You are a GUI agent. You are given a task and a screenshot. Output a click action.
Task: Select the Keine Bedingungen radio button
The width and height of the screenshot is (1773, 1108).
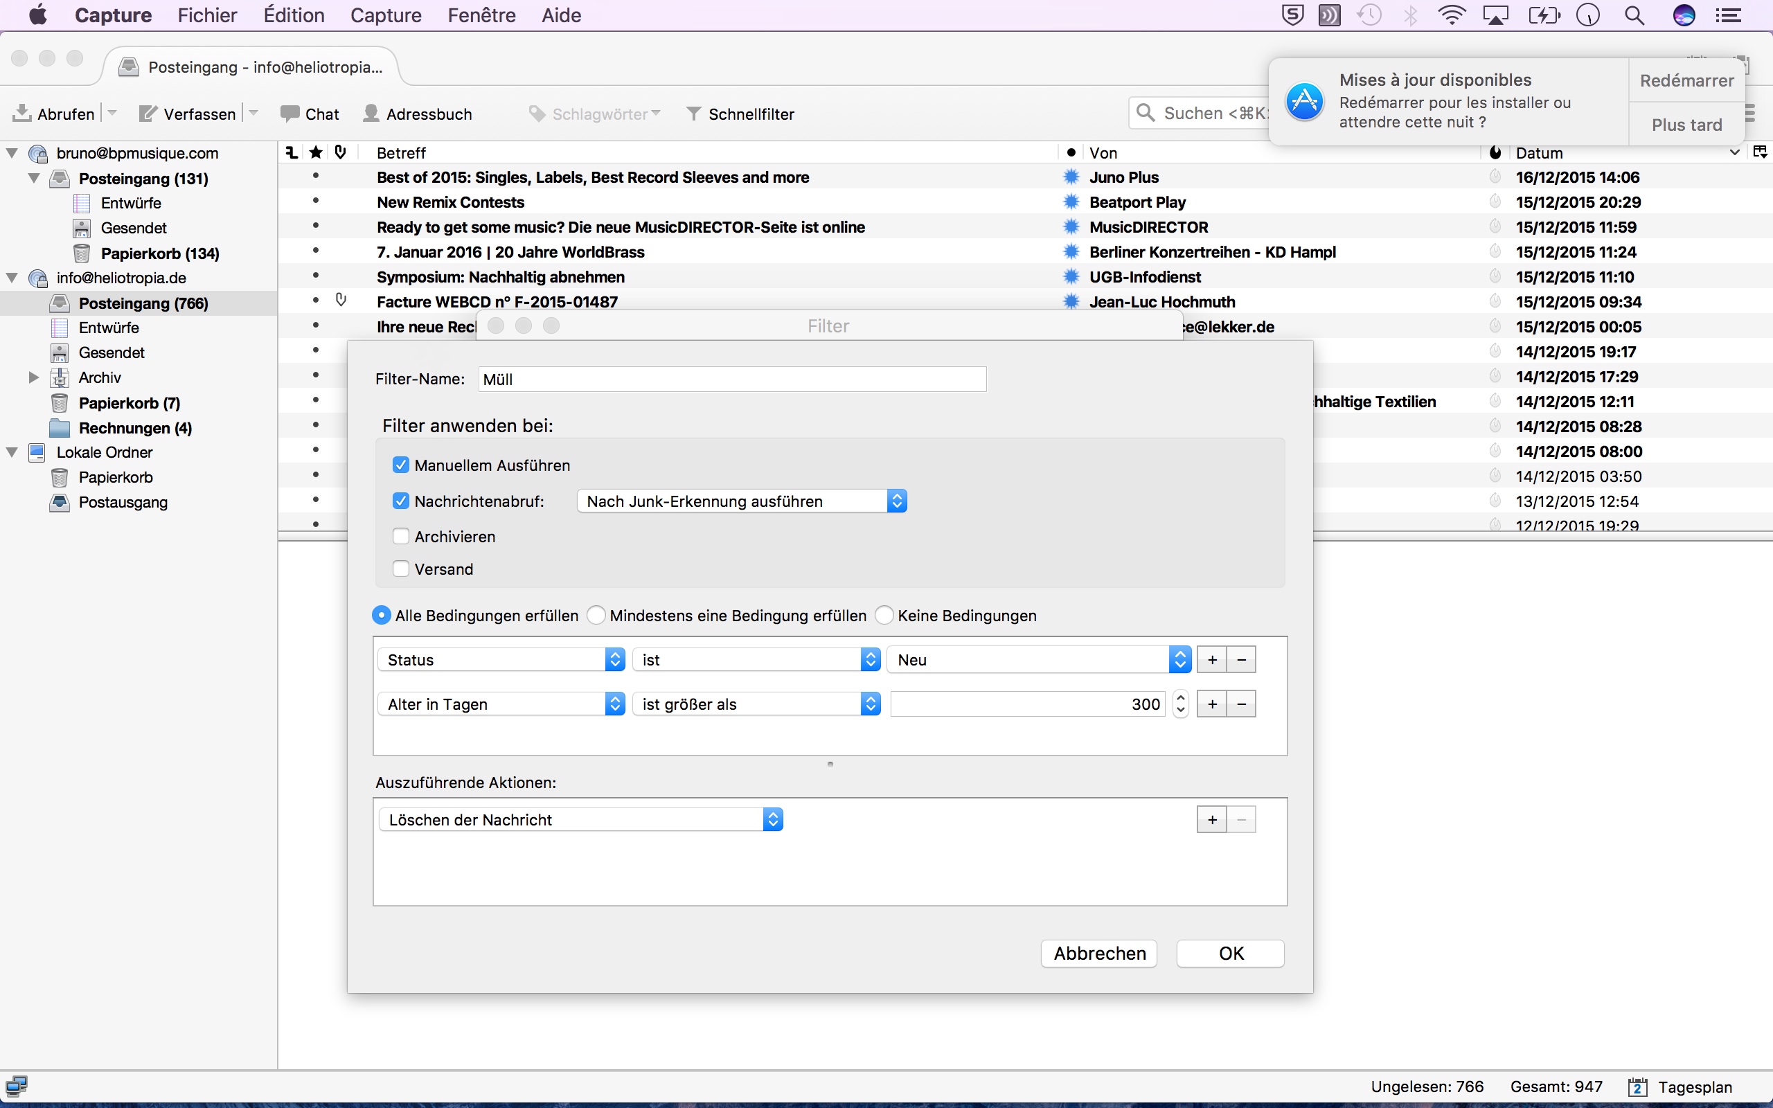click(x=884, y=615)
